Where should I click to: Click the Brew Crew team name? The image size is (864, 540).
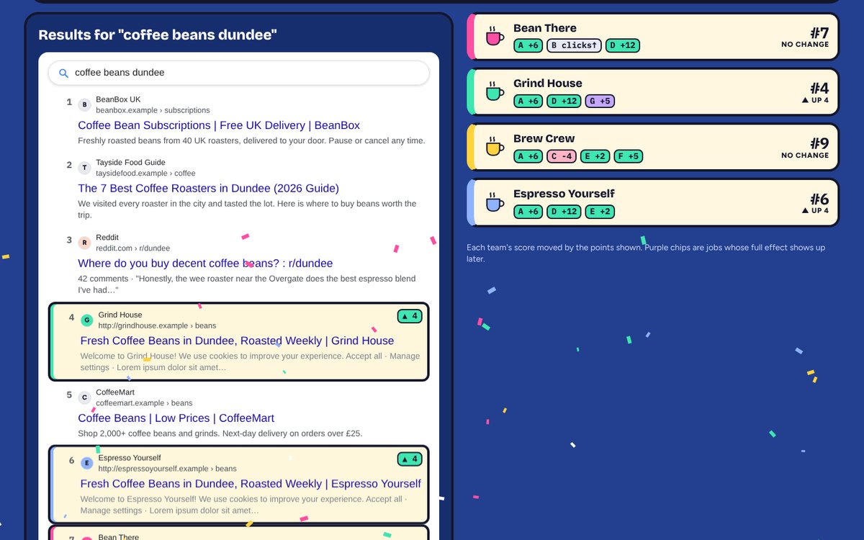pos(544,138)
